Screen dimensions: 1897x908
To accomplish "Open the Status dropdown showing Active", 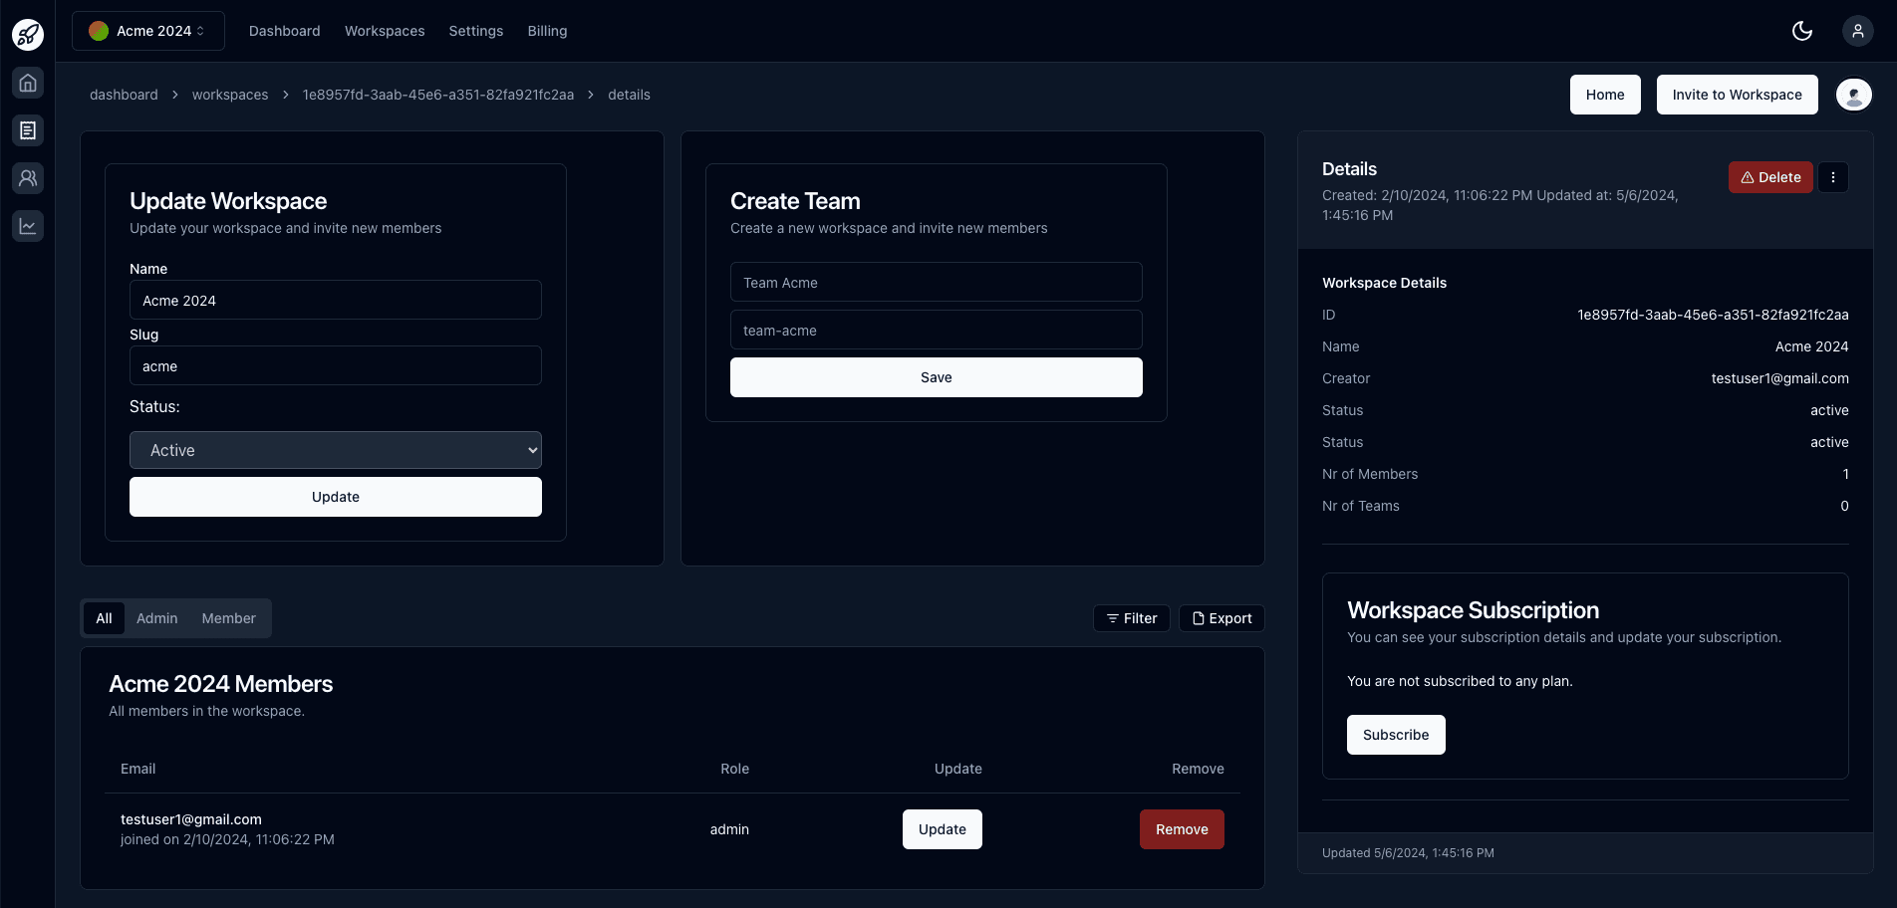I will [336, 450].
